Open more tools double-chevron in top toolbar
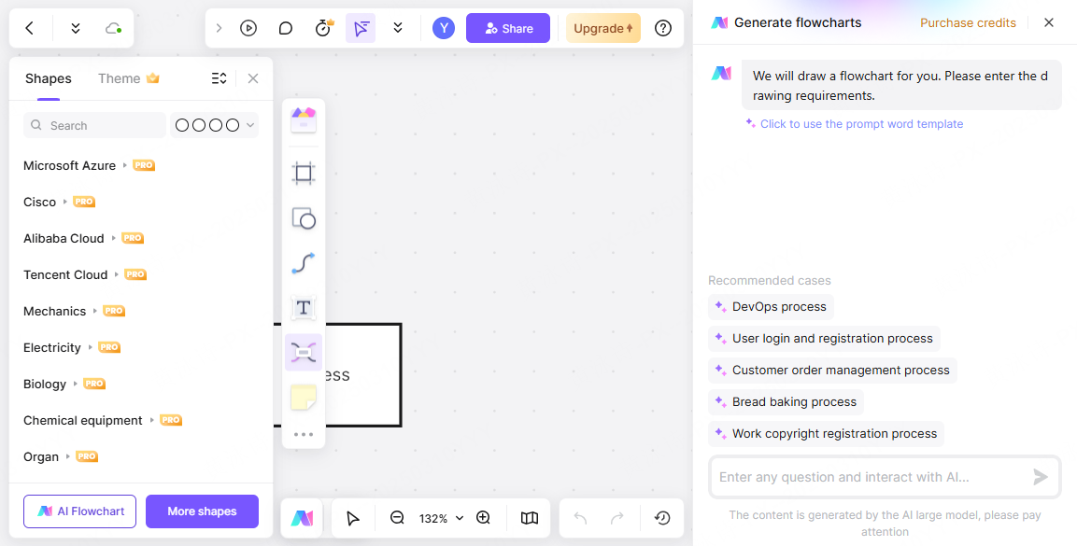Screen dimensions: 1077x546 click(x=398, y=28)
